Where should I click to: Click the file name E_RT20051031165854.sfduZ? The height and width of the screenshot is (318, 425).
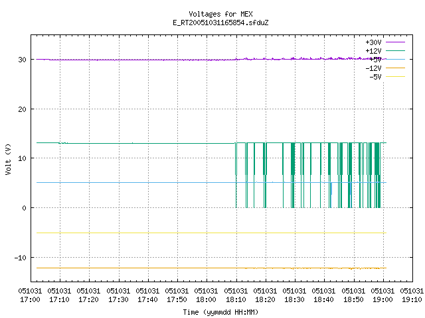coord(220,23)
